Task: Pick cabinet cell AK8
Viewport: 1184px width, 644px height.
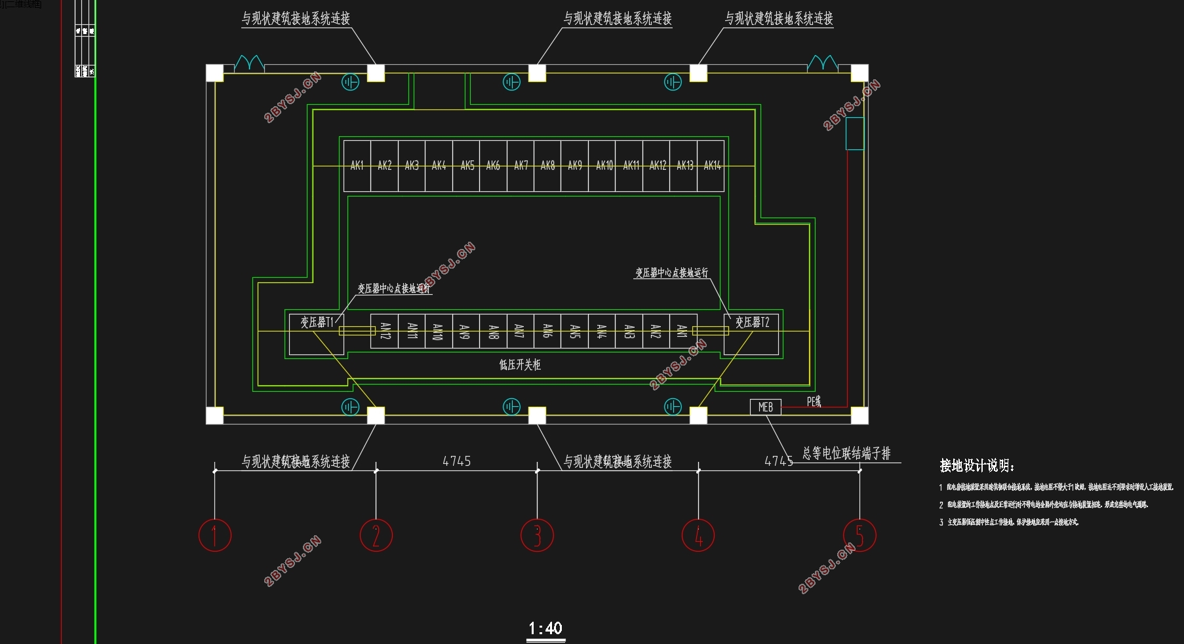Action: tap(547, 166)
